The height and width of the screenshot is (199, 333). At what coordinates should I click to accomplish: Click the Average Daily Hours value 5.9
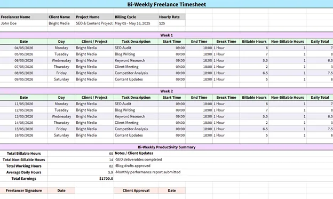81,172
